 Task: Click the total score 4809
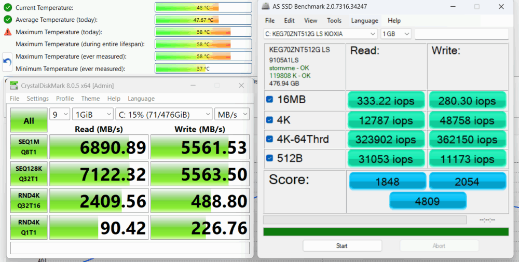428,201
